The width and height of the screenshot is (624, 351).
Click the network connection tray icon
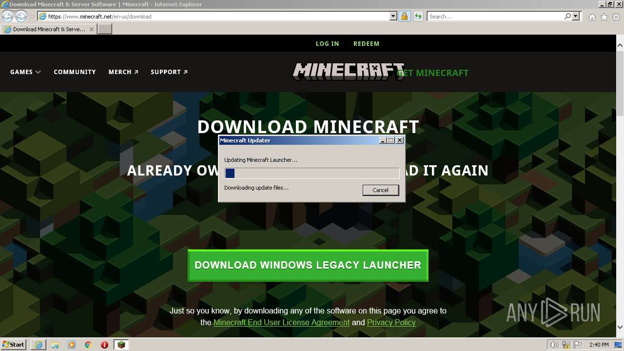click(x=566, y=345)
